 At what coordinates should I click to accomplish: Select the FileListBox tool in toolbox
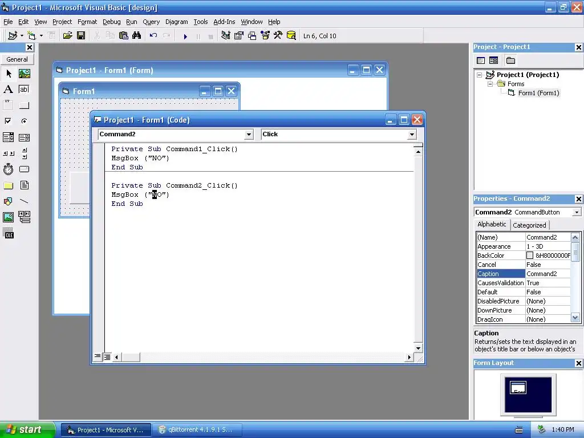coord(24,185)
